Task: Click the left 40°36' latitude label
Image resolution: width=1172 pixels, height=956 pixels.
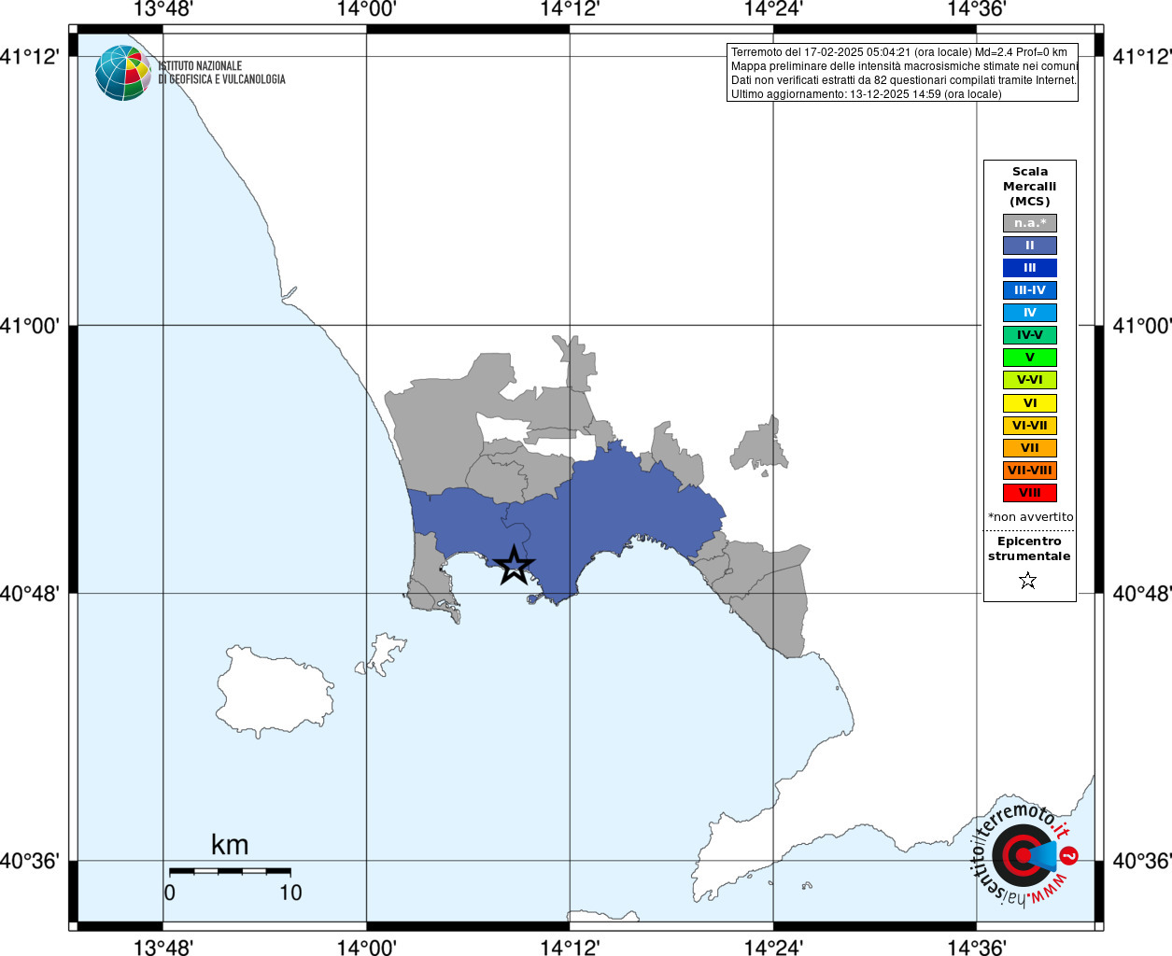Action: tap(30, 861)
